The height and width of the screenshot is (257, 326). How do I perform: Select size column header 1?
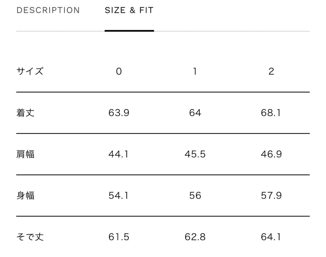[195, 72]
